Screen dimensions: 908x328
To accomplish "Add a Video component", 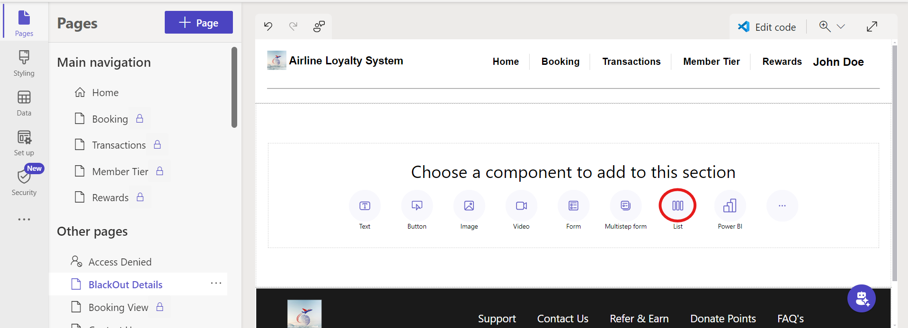I will [x=521, y=205].
